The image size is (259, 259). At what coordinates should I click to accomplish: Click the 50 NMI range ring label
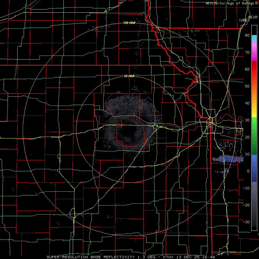pos(129,76)
